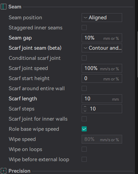Open the Seam position dropdown

pyautogui.click(x=102, y=18)
